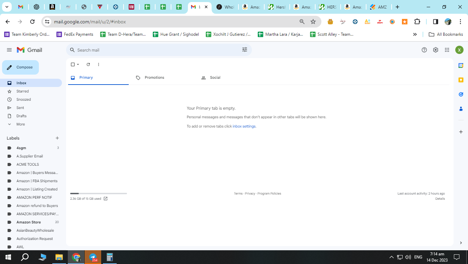Bookmark this page with star icon
The image size is (468, 264).
coord(313,22)
